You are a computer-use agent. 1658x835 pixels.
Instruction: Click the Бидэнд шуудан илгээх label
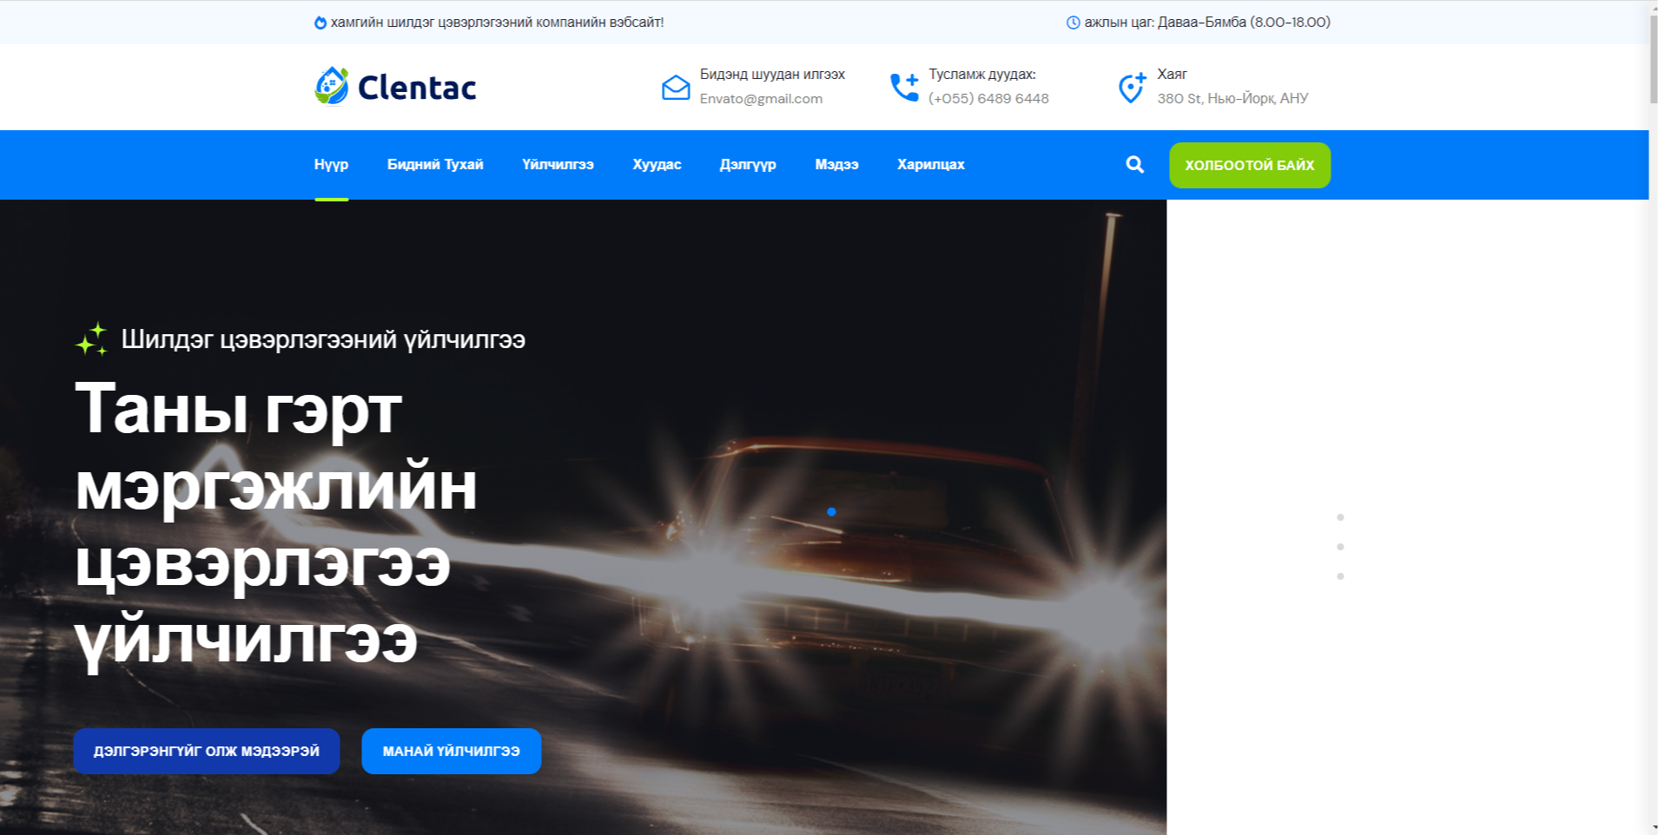(772, 75)
